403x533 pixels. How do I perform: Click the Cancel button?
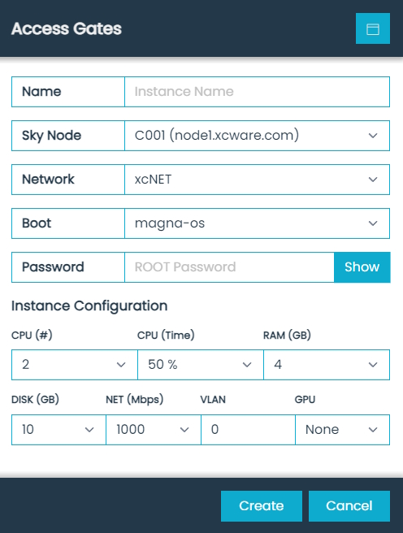[349, 506]
